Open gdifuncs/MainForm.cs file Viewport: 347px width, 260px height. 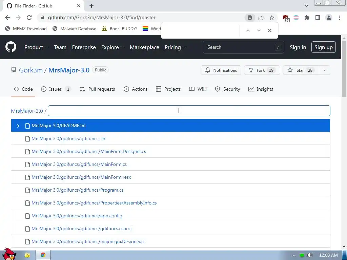79,164
